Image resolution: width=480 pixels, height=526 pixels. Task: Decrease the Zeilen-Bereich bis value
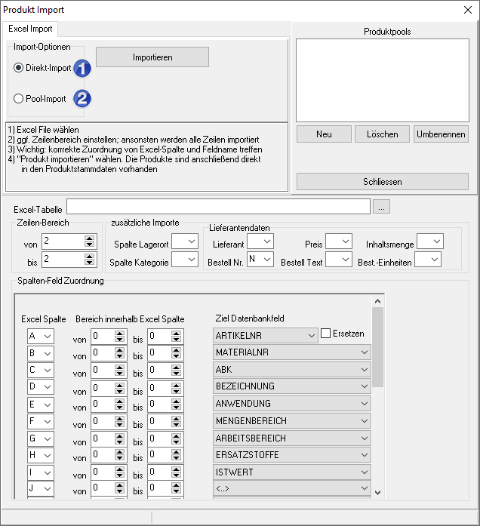(89, 263)
